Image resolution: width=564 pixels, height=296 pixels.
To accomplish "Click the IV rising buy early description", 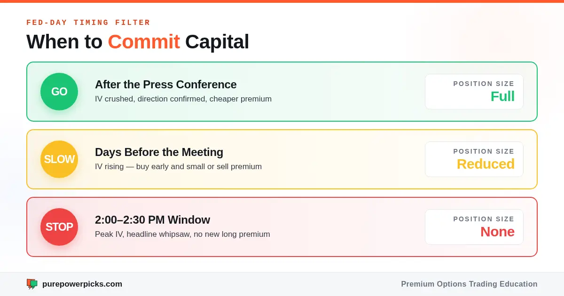I will click(x=178, y=167).
